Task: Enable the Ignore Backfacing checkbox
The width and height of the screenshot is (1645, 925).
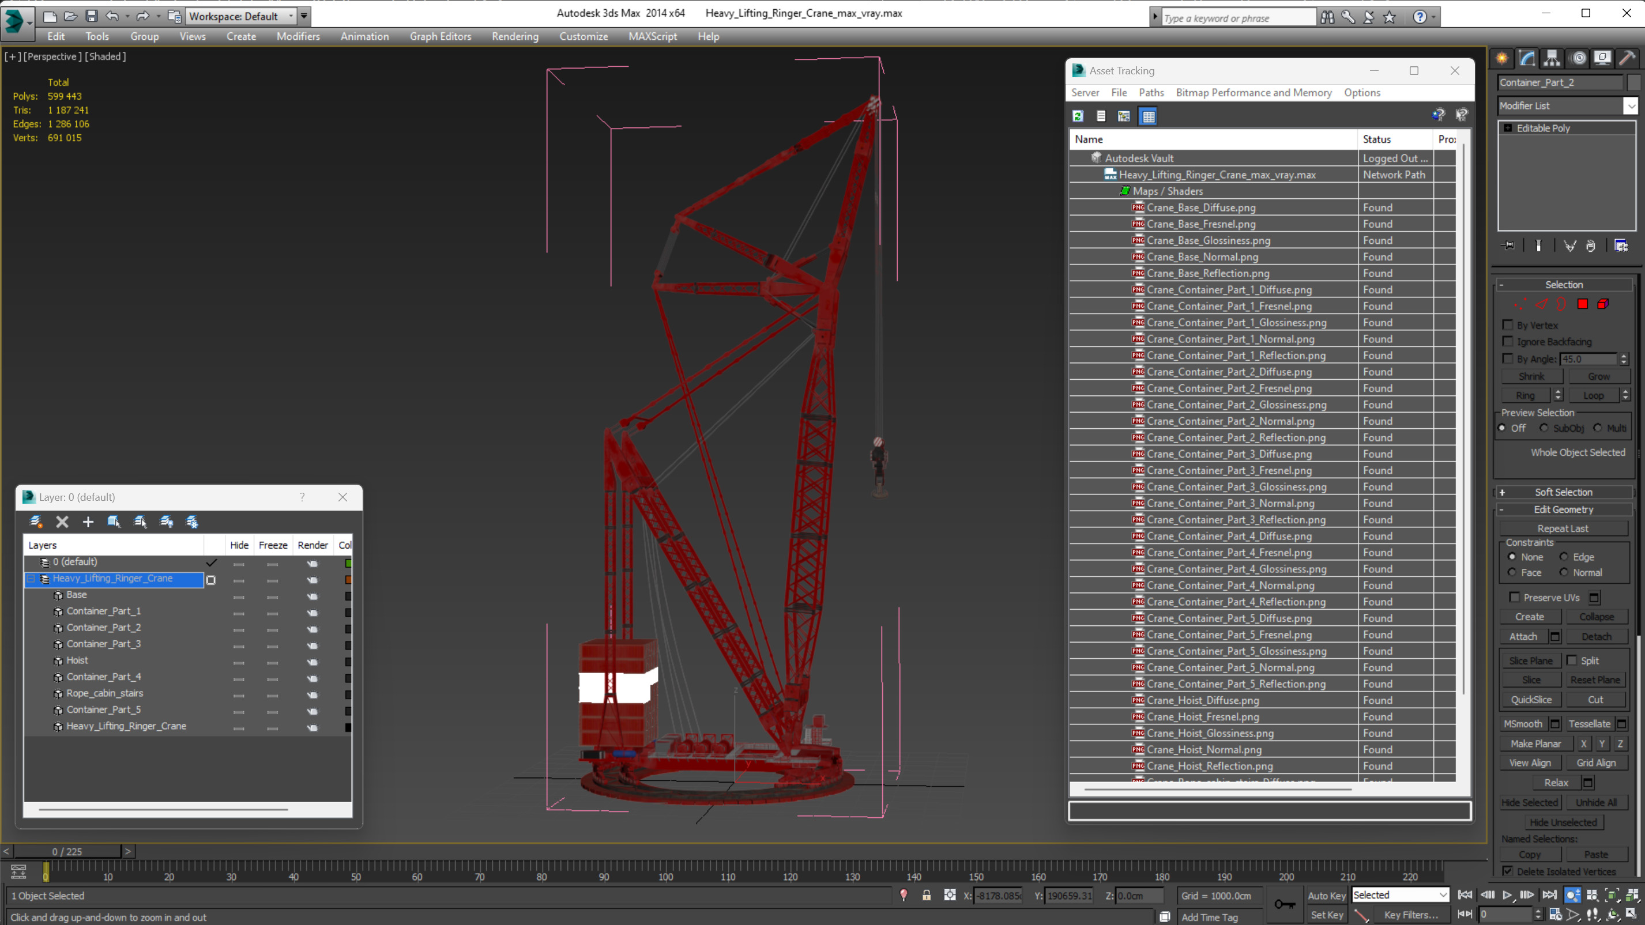Action: tap(1508, 342)
